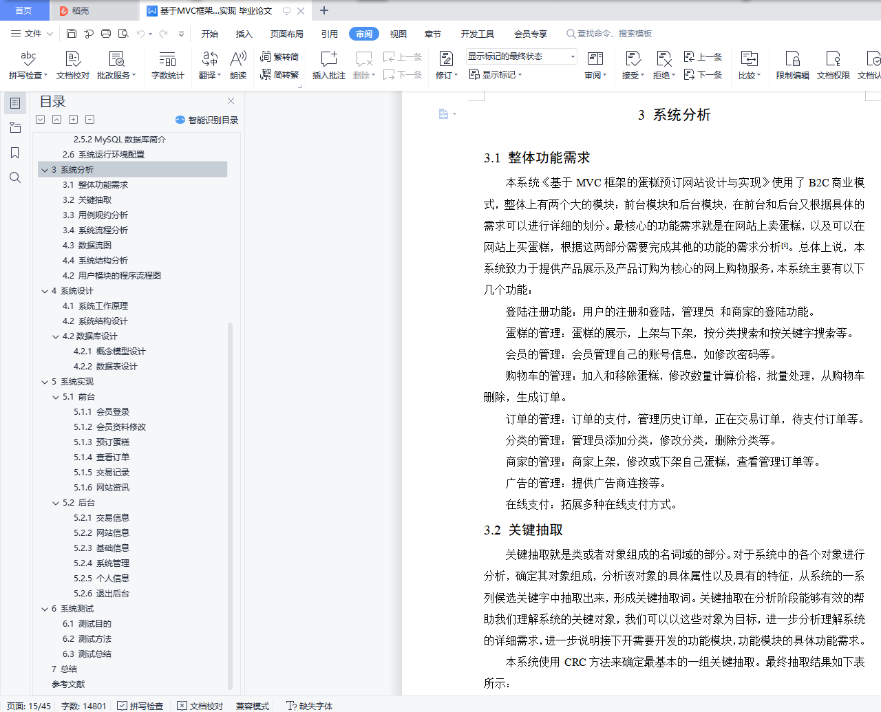This screenshot has height=712, width=881.
Task: Collapse the 5 系统实现 tree node
Action: coord(45,382)
